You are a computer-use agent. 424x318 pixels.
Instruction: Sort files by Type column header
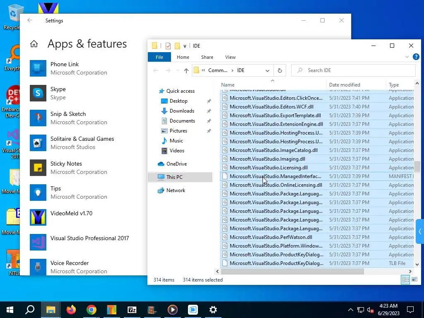click(x=400, y=84)
